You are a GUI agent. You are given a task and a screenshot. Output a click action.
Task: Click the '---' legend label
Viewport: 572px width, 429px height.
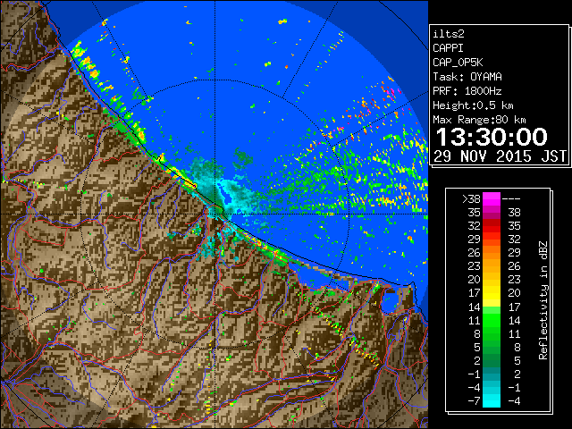[x=511, y=198]
